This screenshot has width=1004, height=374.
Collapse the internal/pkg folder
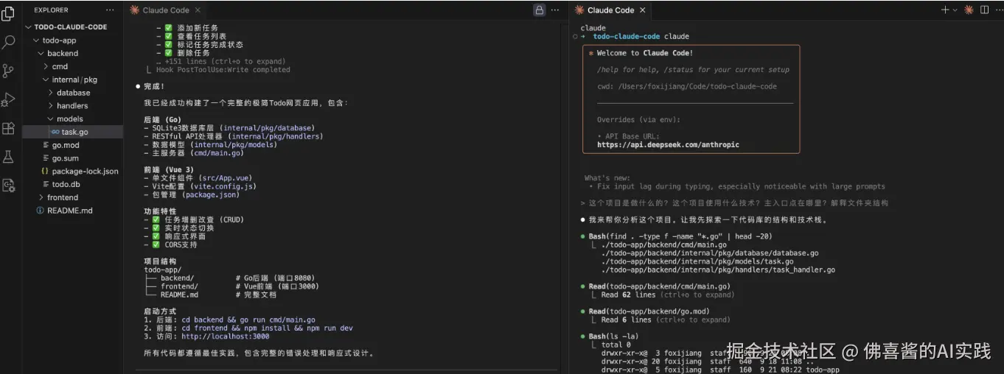pos(45,80)
